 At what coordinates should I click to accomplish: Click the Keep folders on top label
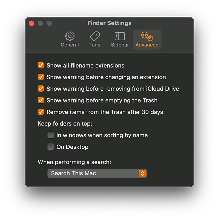[65, 124]
